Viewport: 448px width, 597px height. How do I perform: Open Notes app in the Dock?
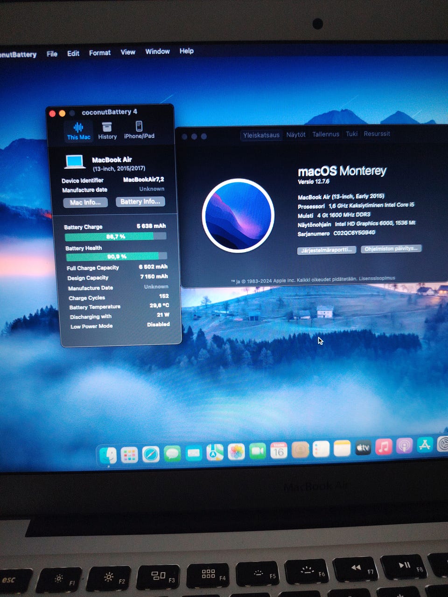click(342, 449)
